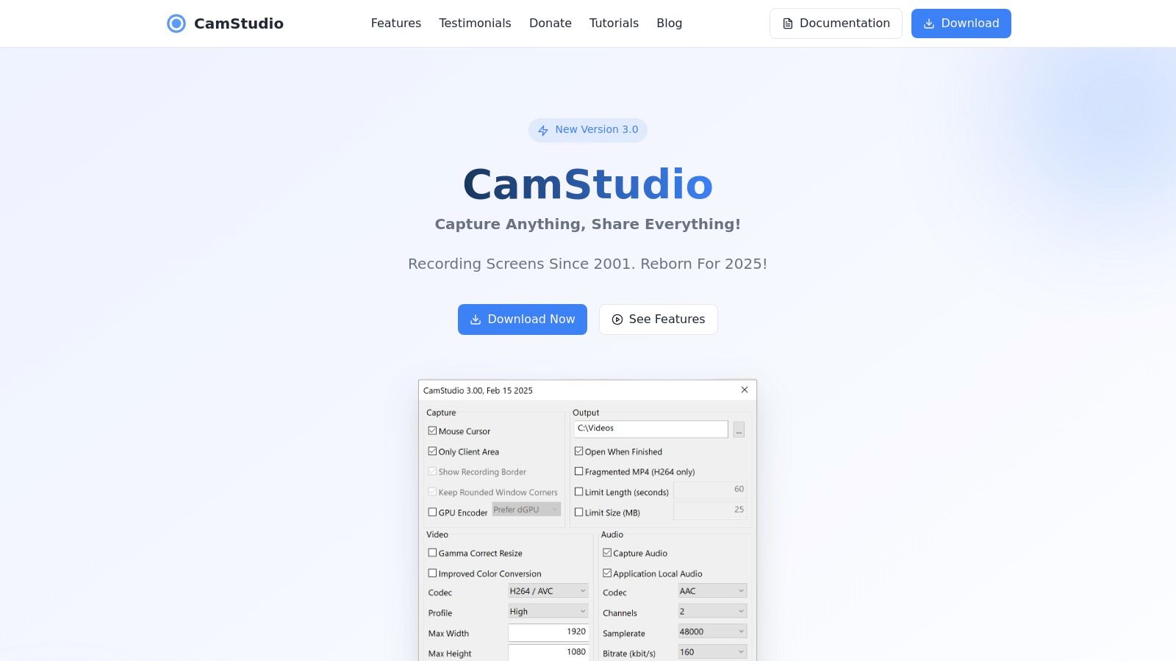Click the browse "..." button for output folder
Screen dimensions: 1176x661
(739, 429)
